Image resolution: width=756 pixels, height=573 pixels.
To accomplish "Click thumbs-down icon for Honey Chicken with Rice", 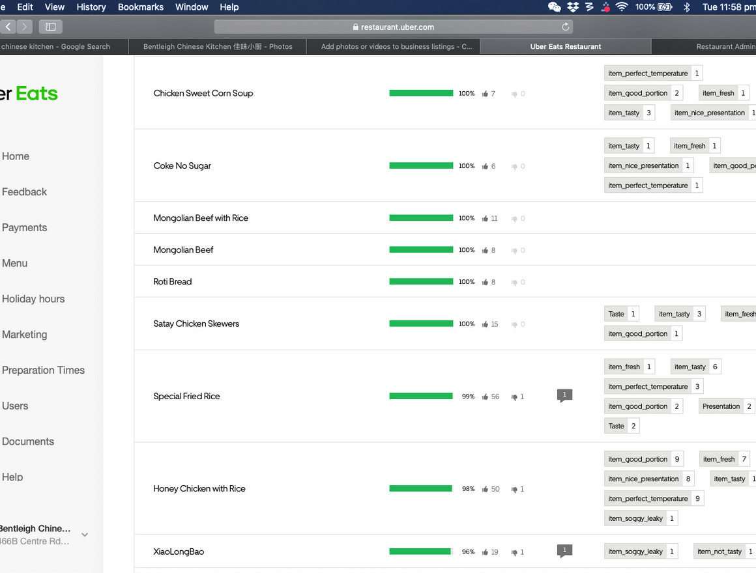I will coord(514,489).
